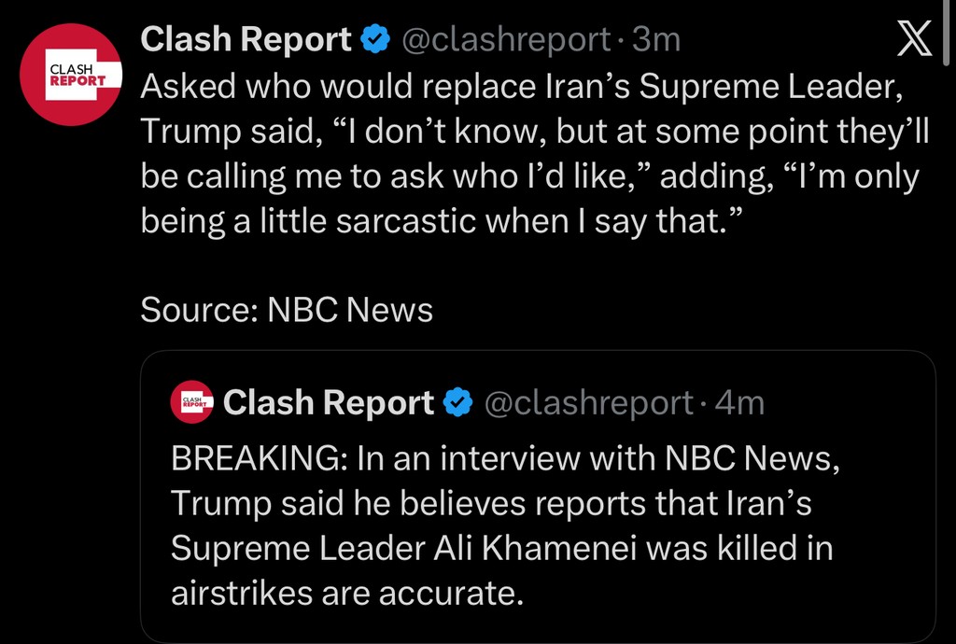The width and height of the screenshot is (956, 644).
Task: Click "be calling me to ask" line
Action: 529,176
